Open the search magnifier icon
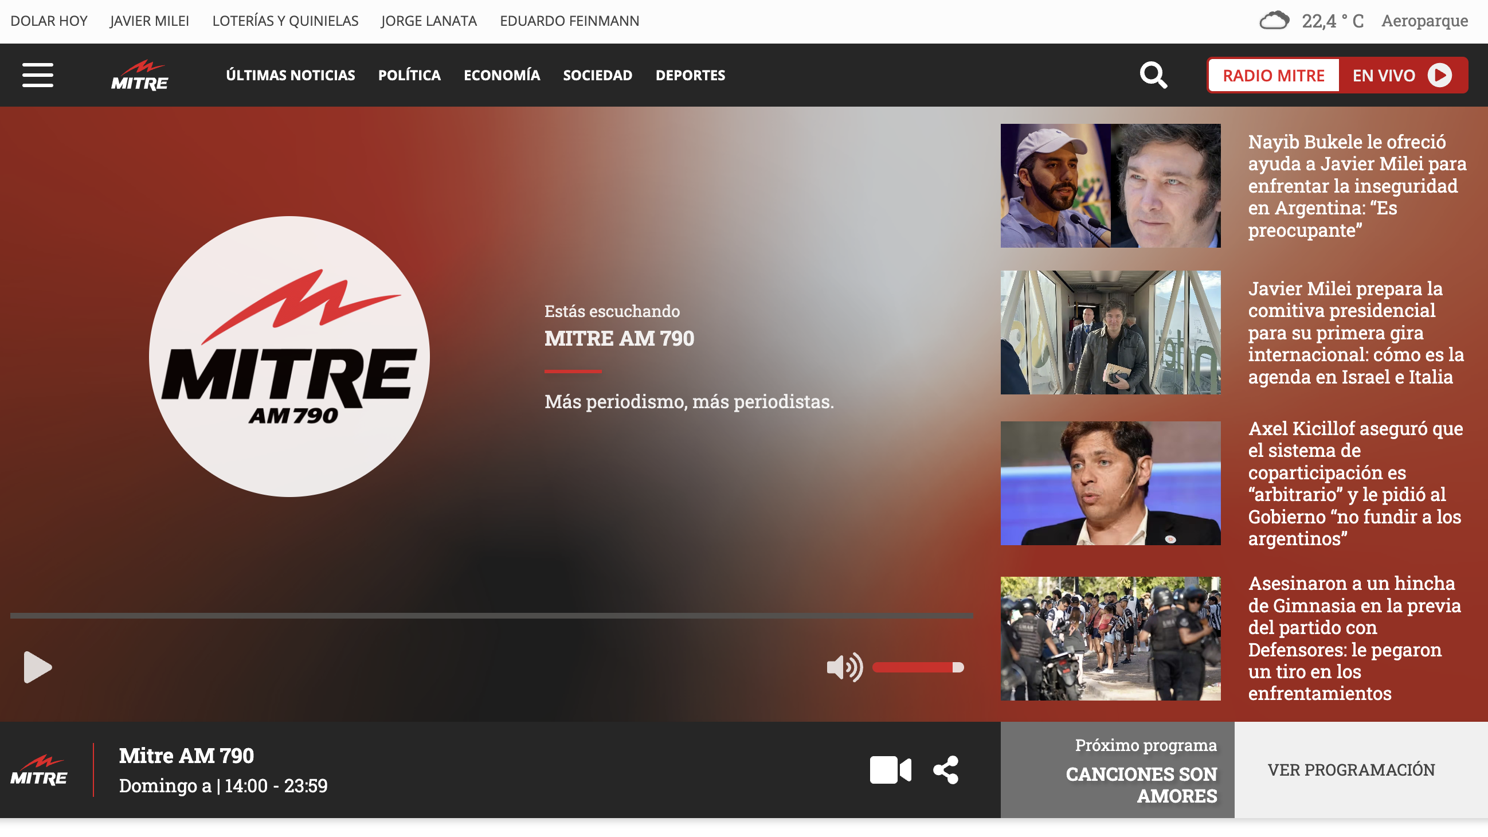This screenshot has height=837, width=1488. pyautogui.click(x=1153, y=75)
